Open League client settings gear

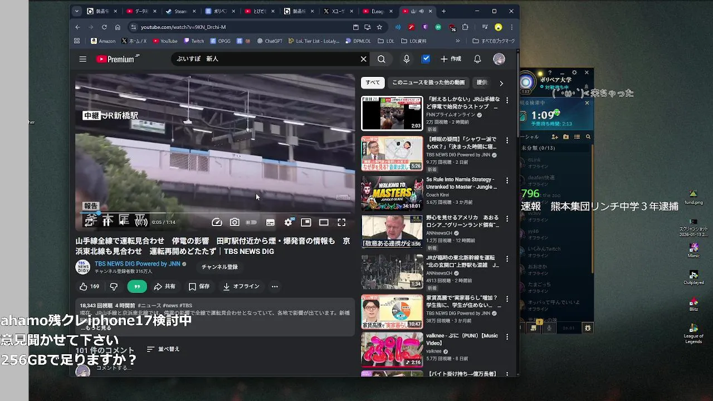click(574, 72)
